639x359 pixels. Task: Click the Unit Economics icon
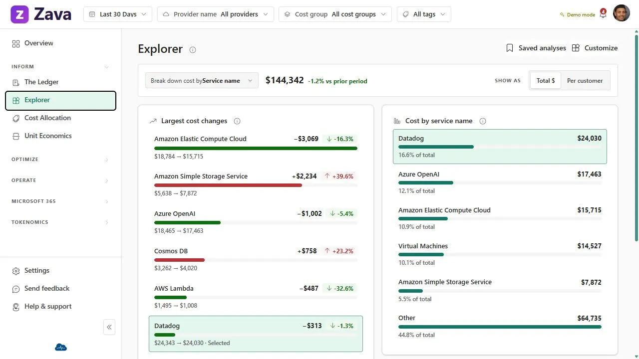click(16, 136)
